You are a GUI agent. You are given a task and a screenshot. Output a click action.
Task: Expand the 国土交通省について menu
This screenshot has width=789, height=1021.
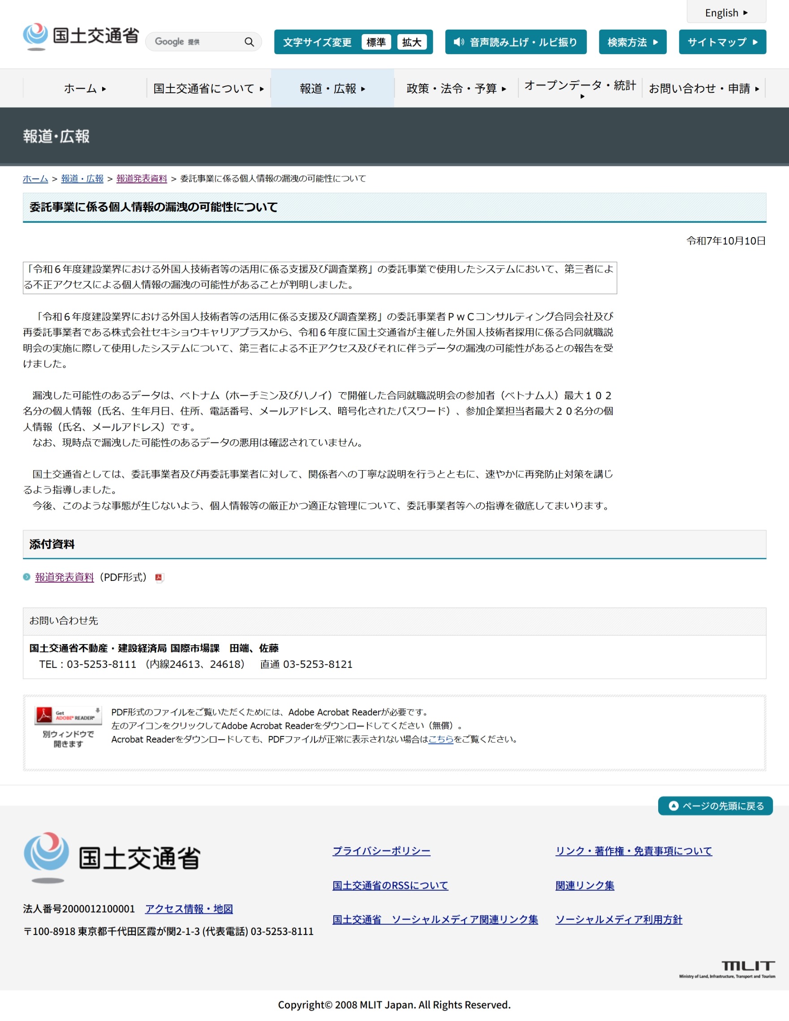(208, 88)
